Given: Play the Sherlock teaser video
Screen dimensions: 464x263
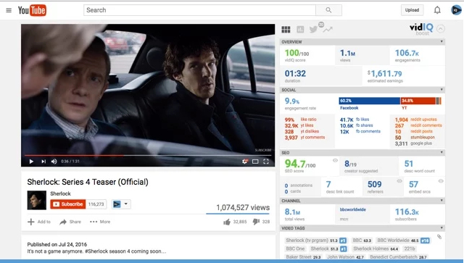Looking at the screenshot, I should click(31, 162).
